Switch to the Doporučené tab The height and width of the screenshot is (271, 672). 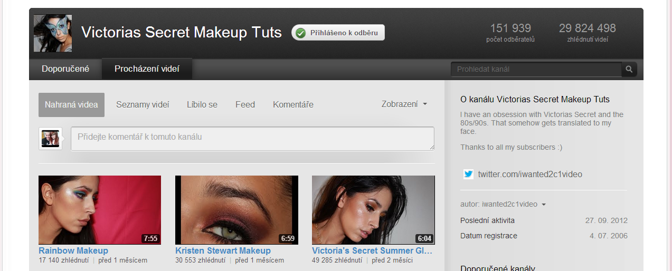[65, 69]
